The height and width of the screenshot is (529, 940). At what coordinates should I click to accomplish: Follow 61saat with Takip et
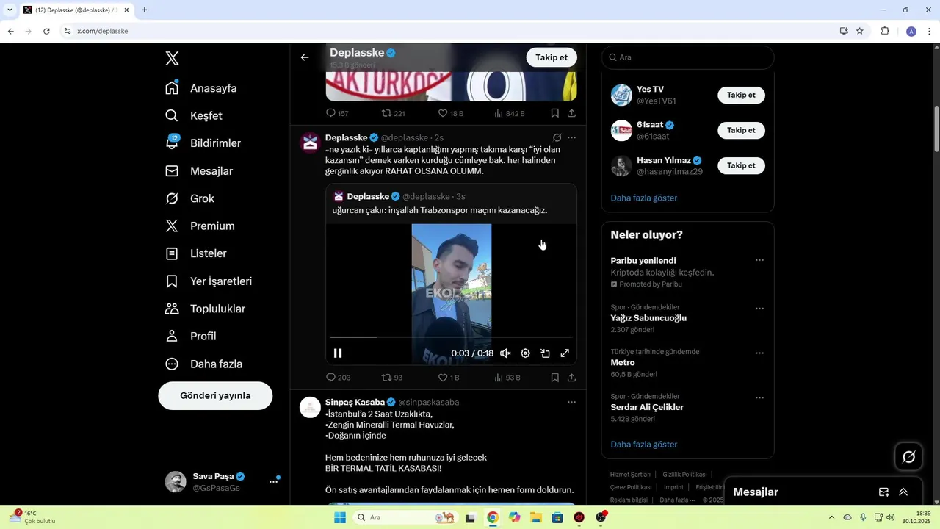(x=741, y=130)
